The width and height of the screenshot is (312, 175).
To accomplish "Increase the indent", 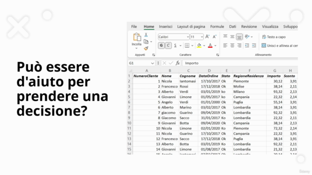I will (254, 45).
